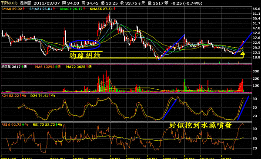
Task: Select the SMA34 26.17 indicator label
Action: coord(71,9)
